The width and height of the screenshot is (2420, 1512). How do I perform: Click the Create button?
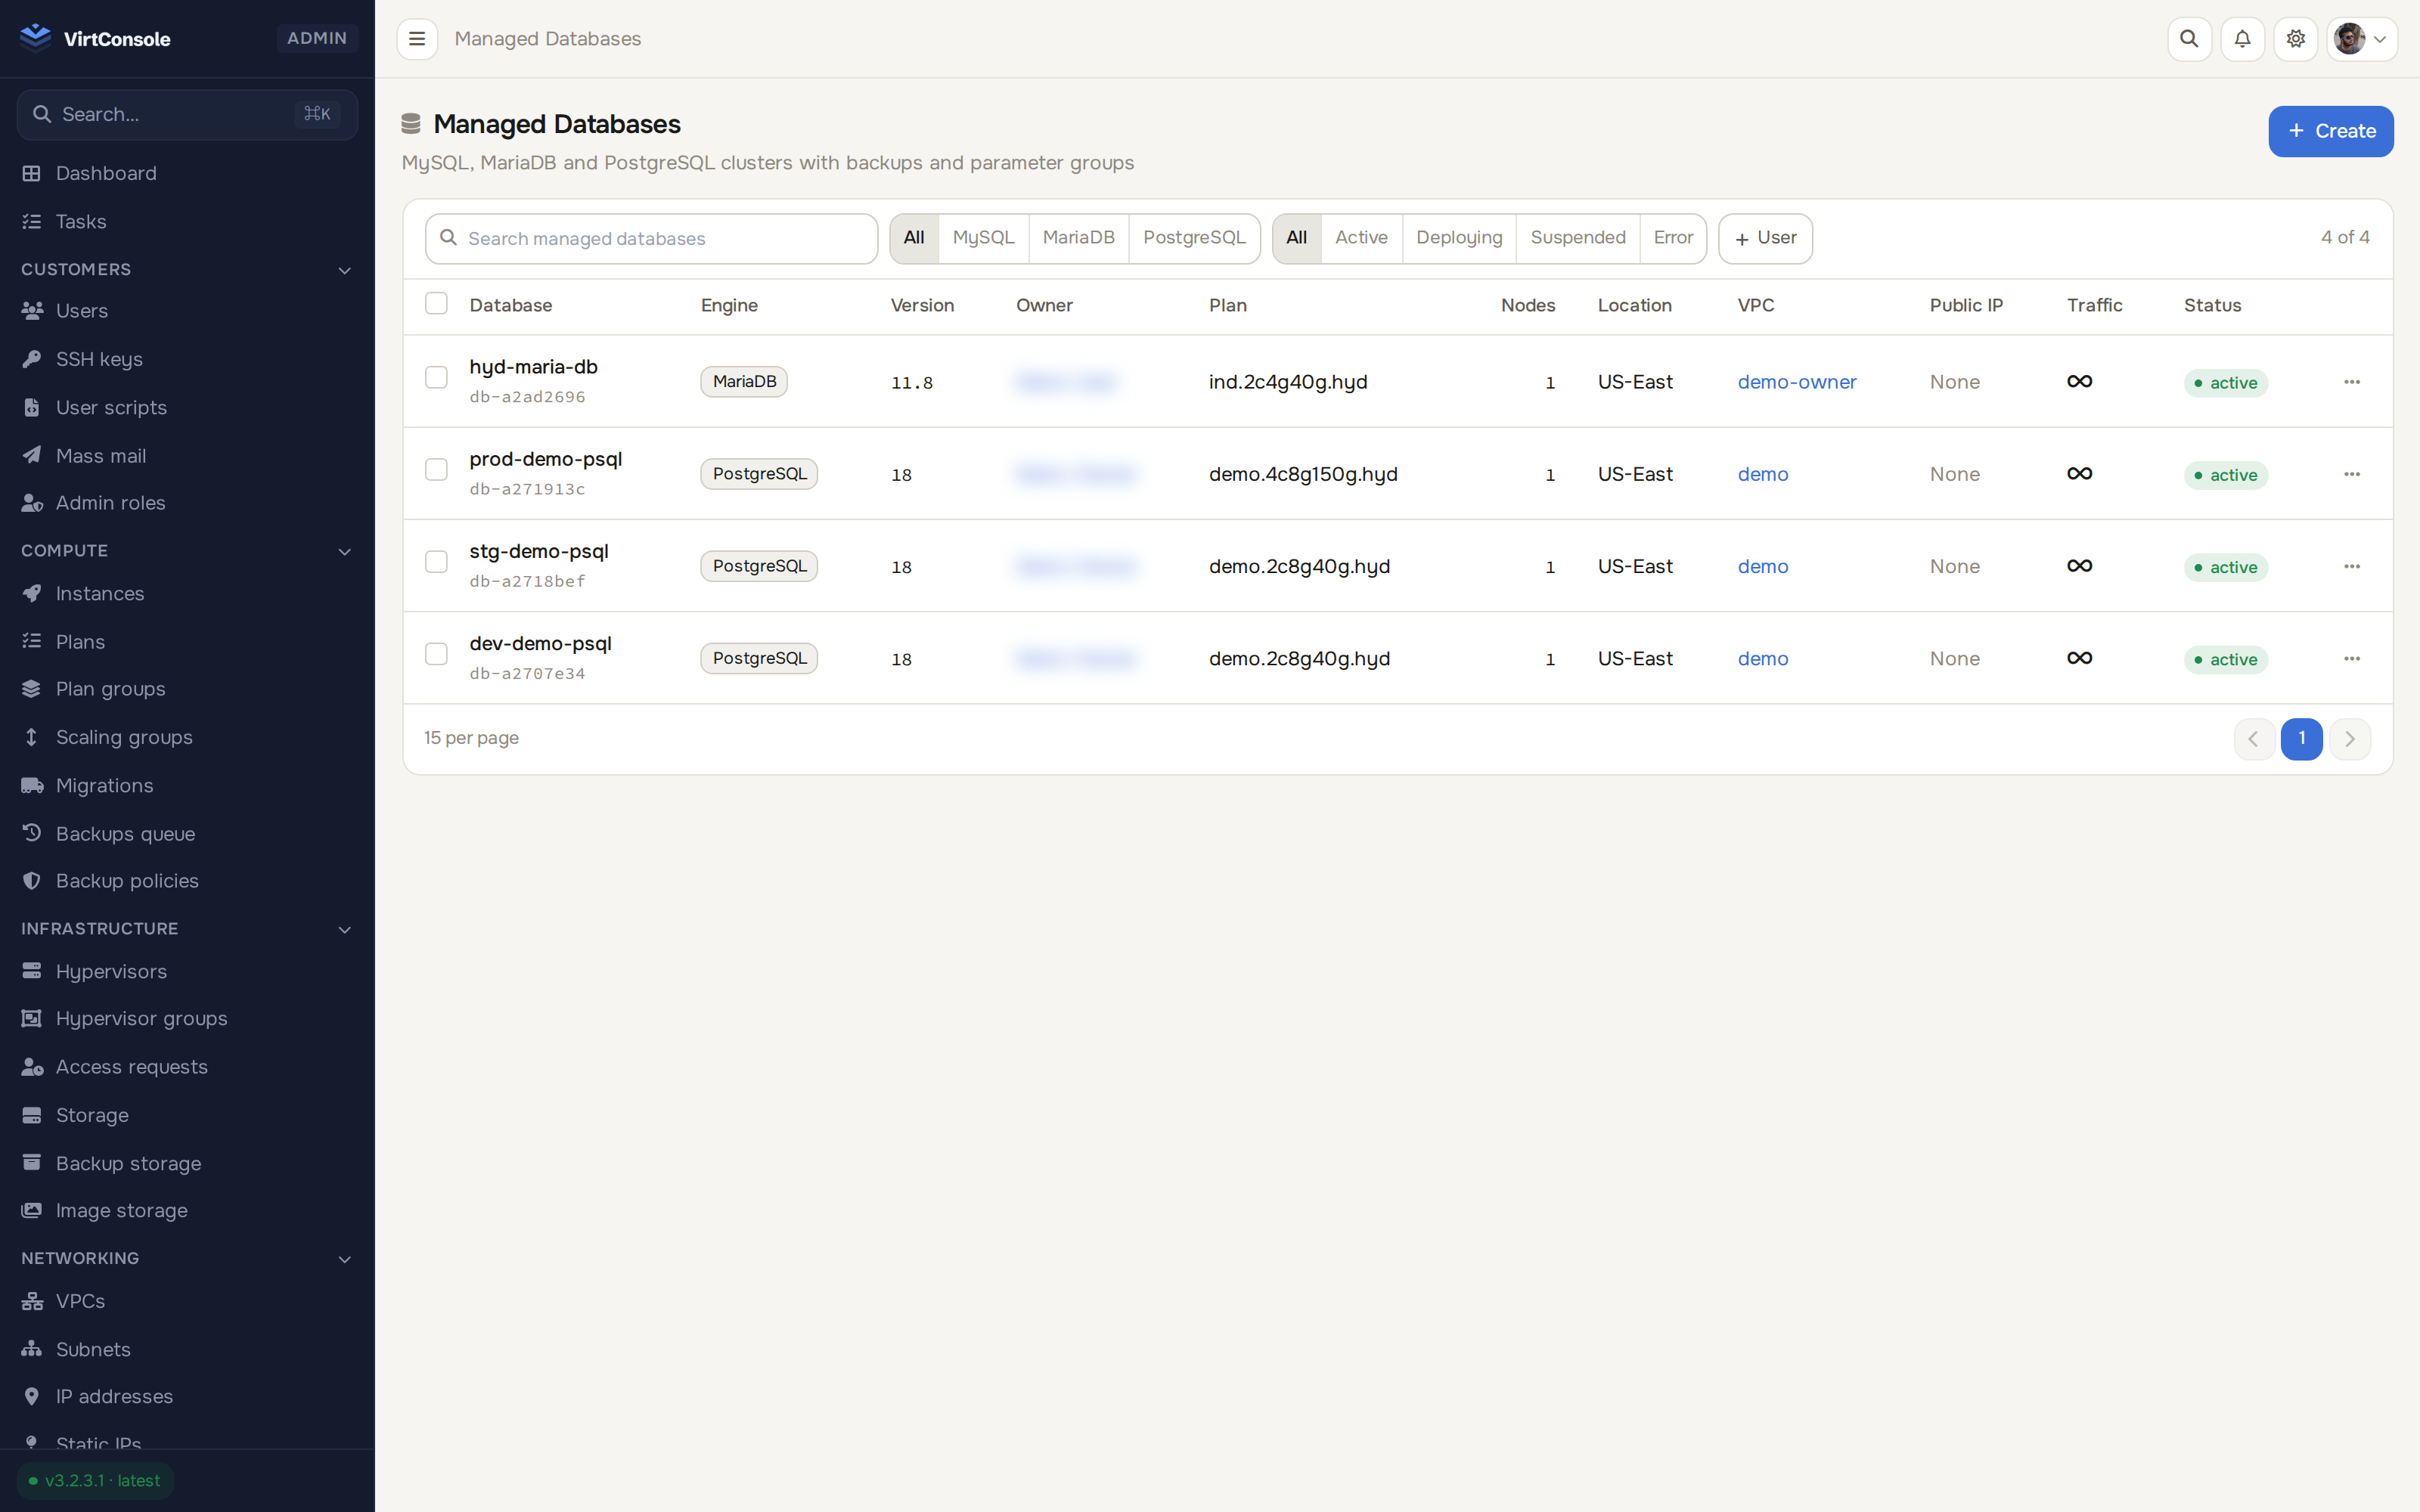(x=2330, y=131)
